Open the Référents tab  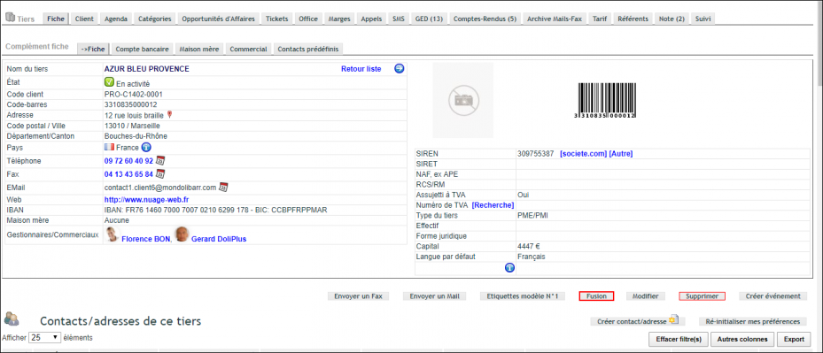(633, 19)
